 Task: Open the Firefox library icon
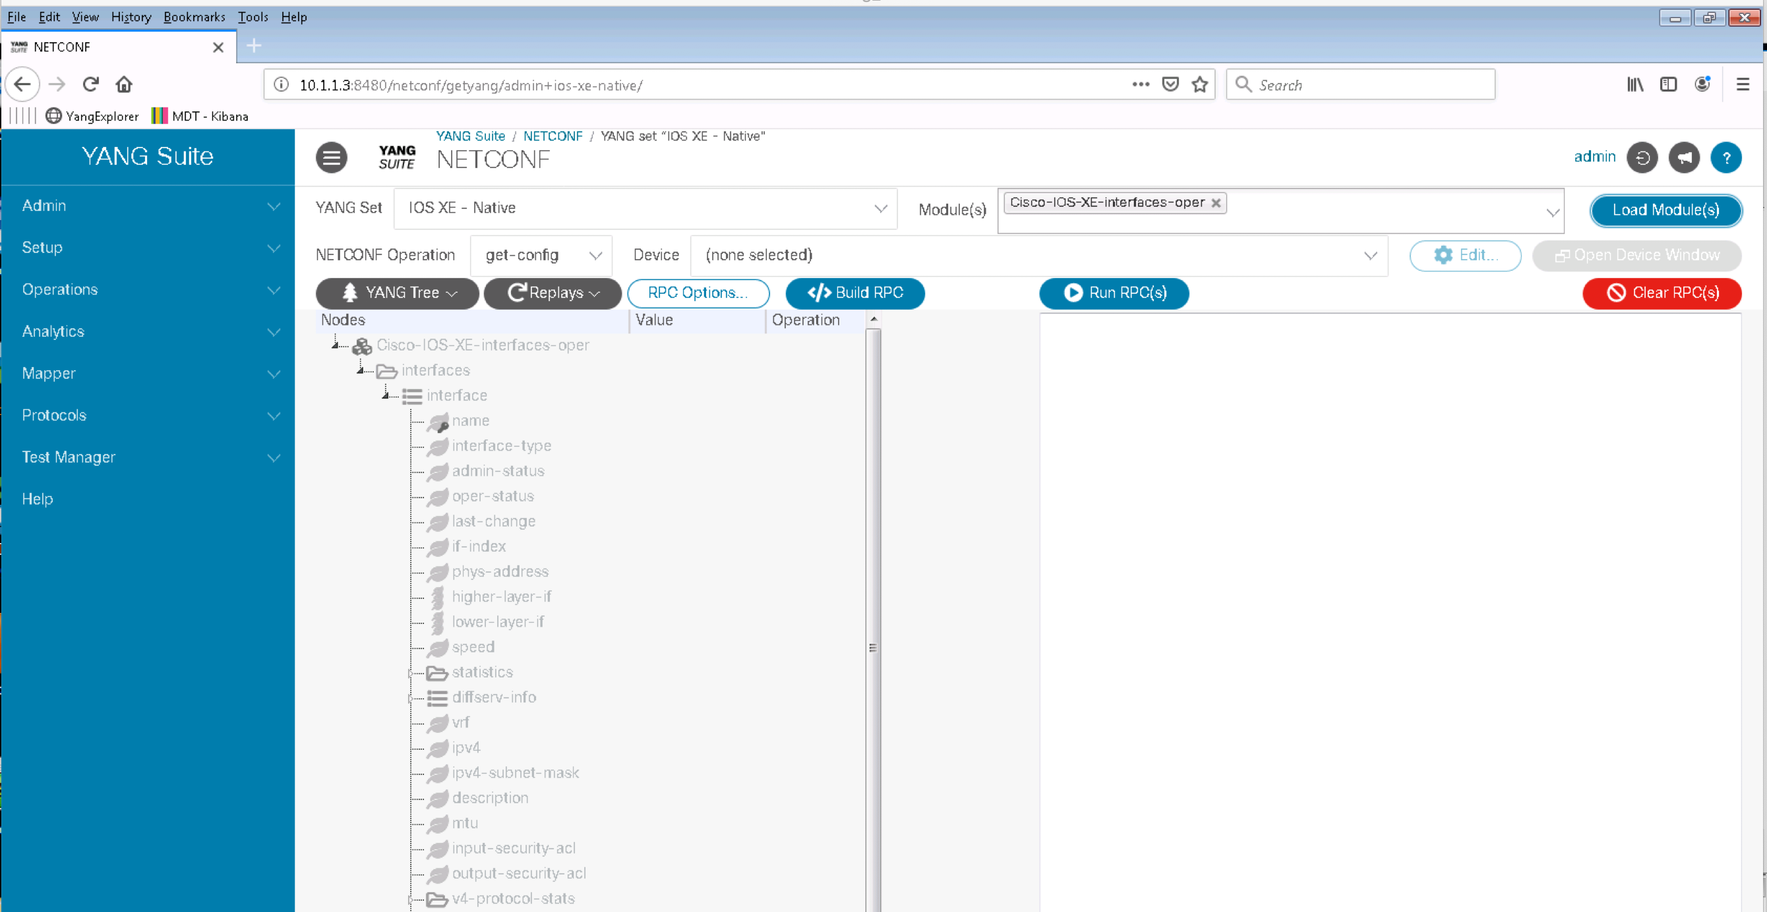click(1634, 84)
